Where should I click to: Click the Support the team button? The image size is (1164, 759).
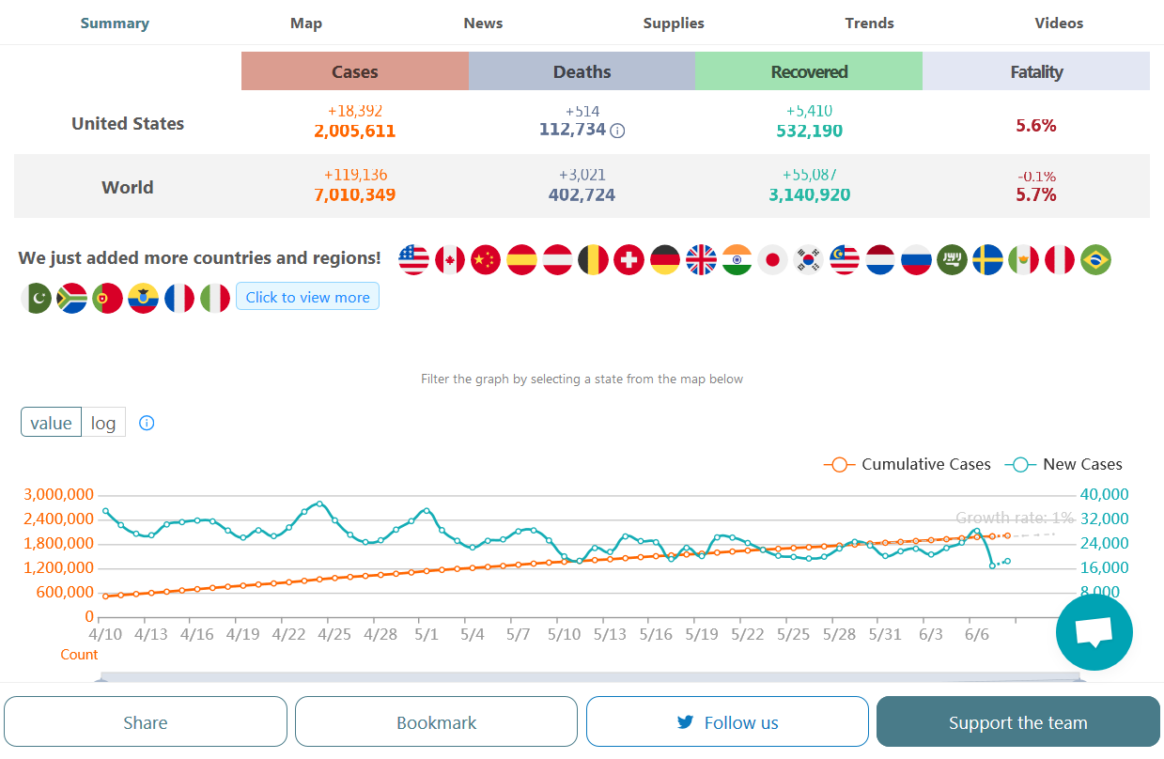coord(1017,722)
